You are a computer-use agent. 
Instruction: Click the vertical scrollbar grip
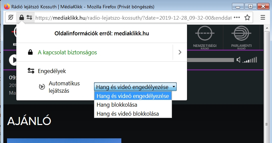(267, 124)
